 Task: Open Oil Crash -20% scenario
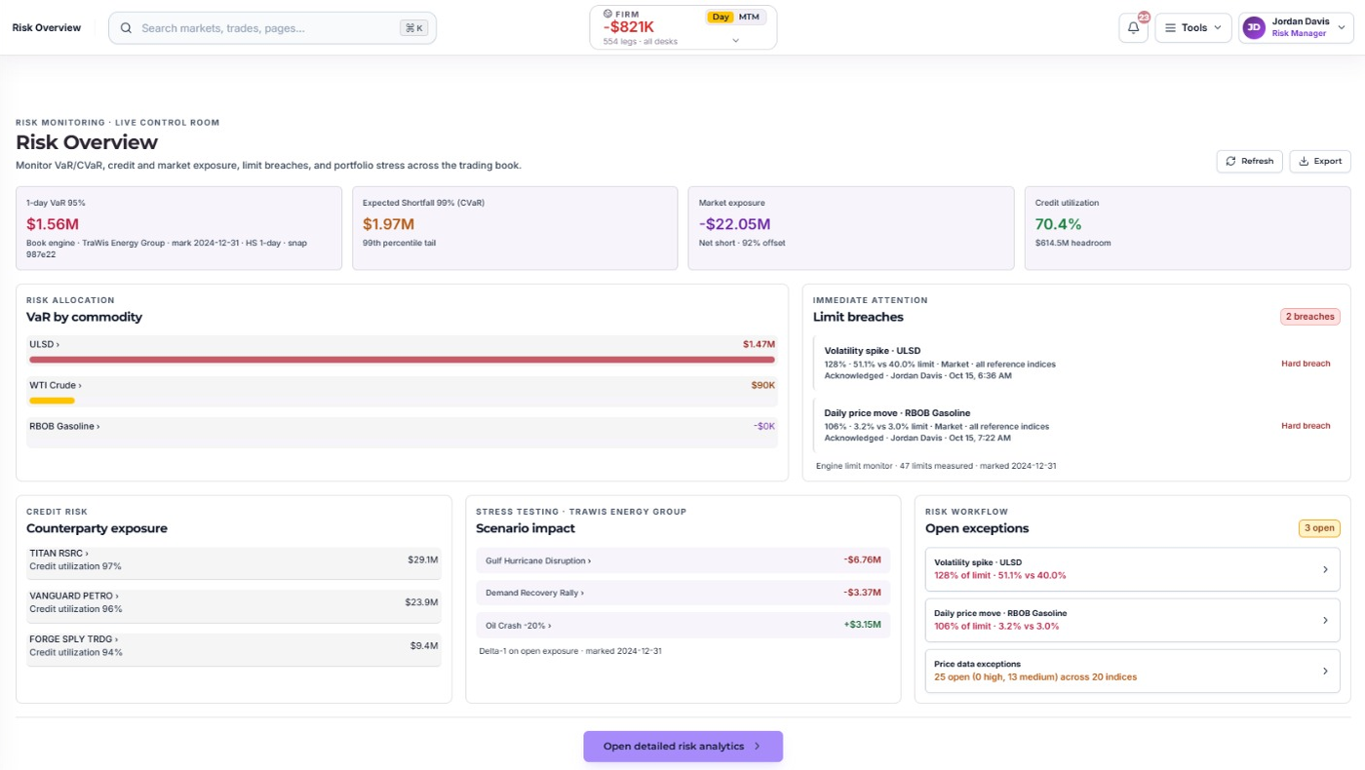click(x=683, y=625)
